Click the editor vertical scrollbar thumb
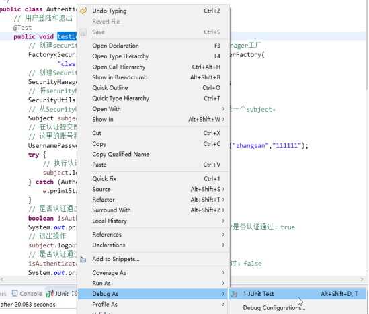The width and height of the screenshot is (369, 314). pos(367,45)
